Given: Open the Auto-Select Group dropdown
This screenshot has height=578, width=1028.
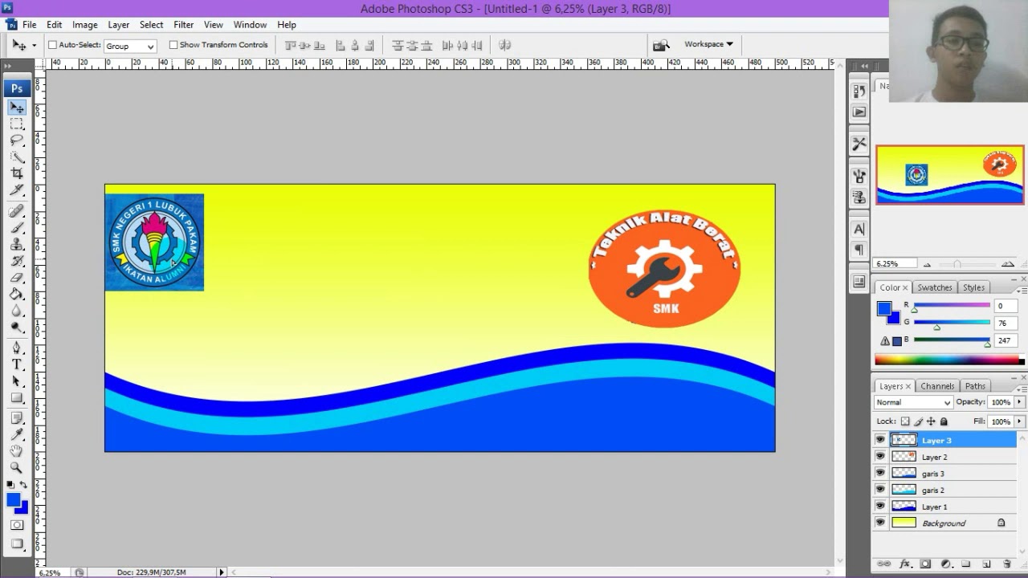Looking at the screenshot, I should tap(130, 46).
